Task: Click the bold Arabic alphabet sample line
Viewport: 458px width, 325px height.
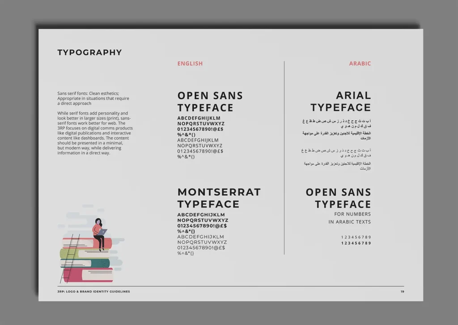Action: point(336,123)
